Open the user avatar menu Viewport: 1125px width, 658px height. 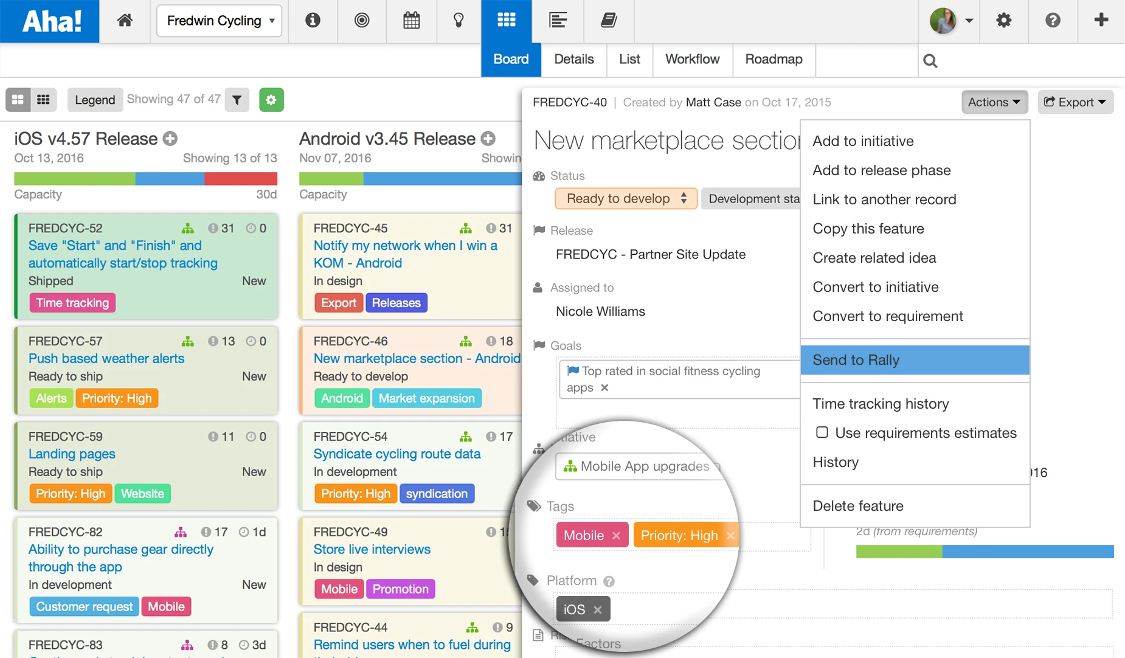click(951, 21)
